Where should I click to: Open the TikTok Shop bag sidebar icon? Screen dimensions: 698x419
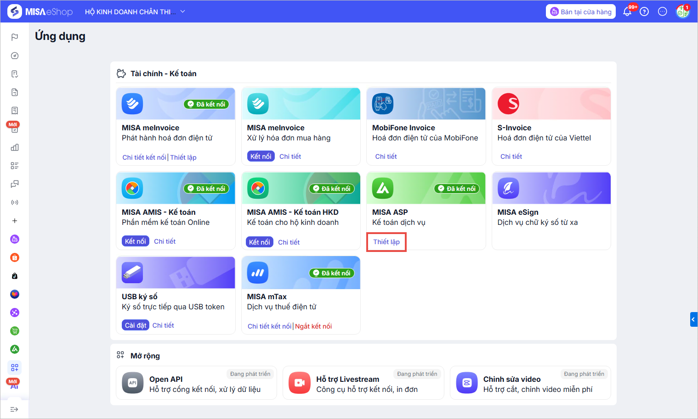coord(15,276)
